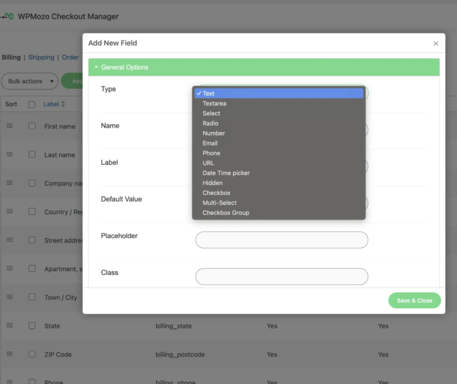Open the Shipping fields link
The image size is (457, 384).
coord(41,57)
